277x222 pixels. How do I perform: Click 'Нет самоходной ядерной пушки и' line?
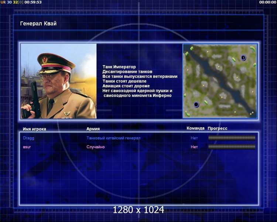tap(137, 91)
